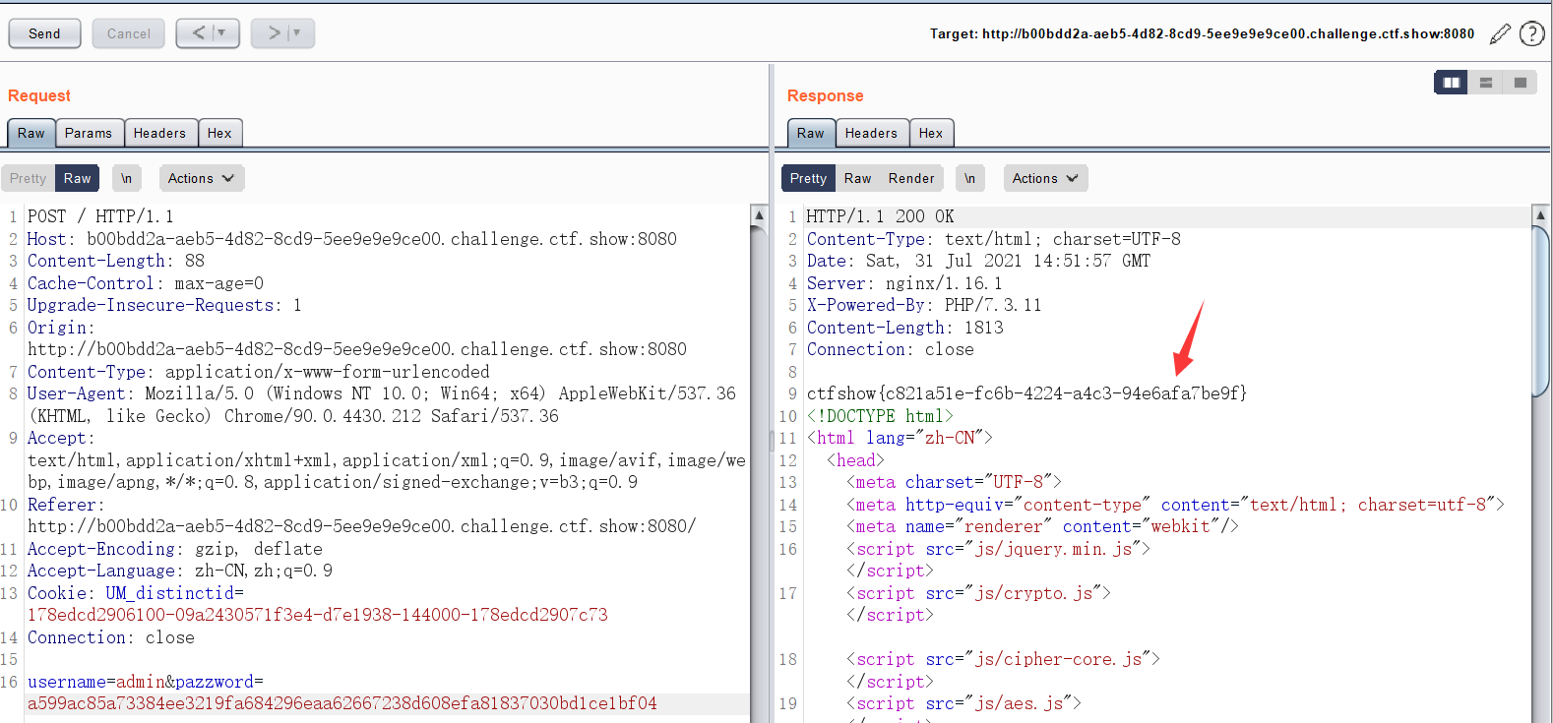Screen dimensions: 1553x723
Task: Select the side-by-side split layout icon
Action: coord(1451,83)
